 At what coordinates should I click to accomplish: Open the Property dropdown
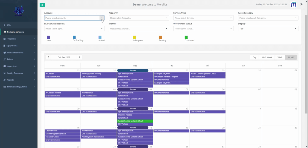(139, 18)
